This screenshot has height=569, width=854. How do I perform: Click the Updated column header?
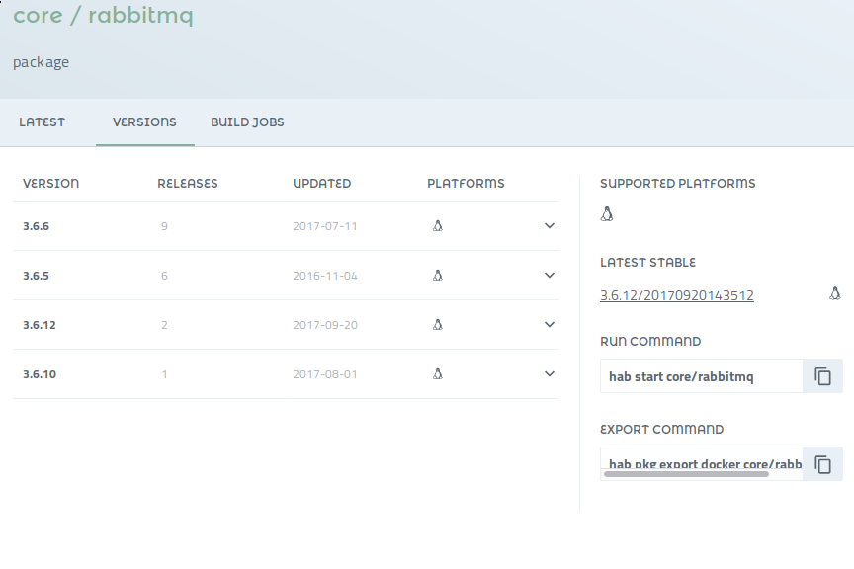point(321,184)
